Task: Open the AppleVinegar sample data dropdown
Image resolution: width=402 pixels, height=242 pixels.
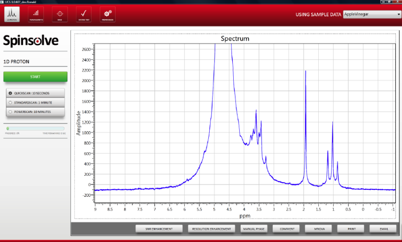Action: (372, 15)
